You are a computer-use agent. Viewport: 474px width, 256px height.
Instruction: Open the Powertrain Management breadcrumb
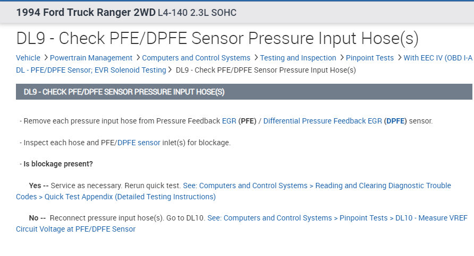click(91, 58)
